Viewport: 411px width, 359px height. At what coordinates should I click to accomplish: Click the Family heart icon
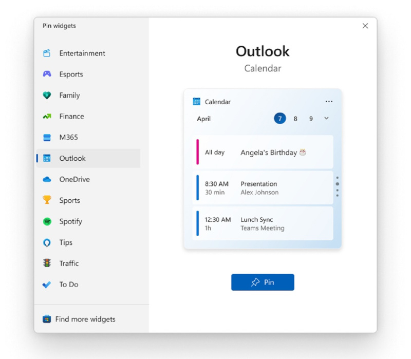(47, 95)
